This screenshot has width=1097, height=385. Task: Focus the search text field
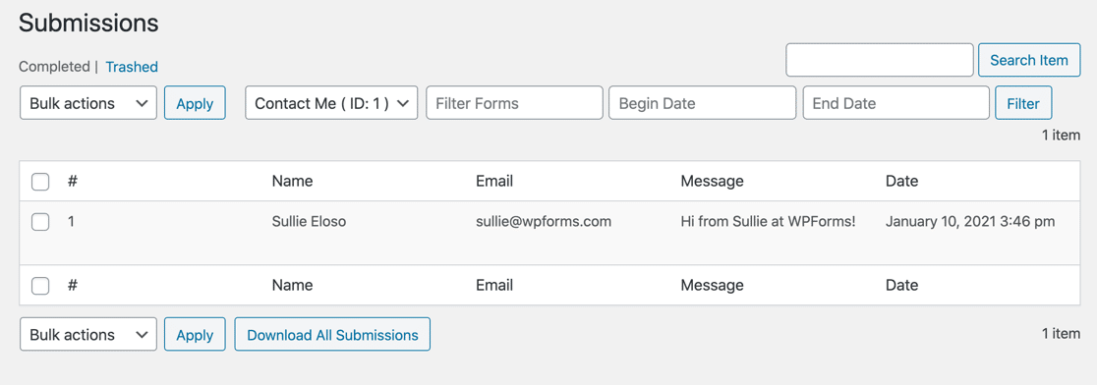coord(880,60)
